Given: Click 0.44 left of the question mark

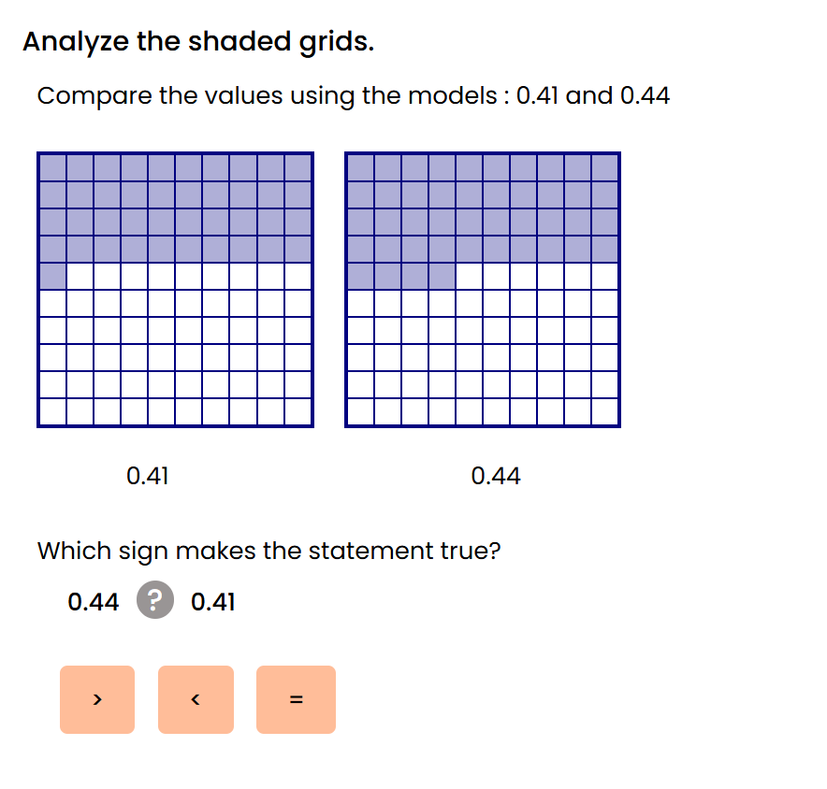Looking at the screenshot, I should [94, 602].
